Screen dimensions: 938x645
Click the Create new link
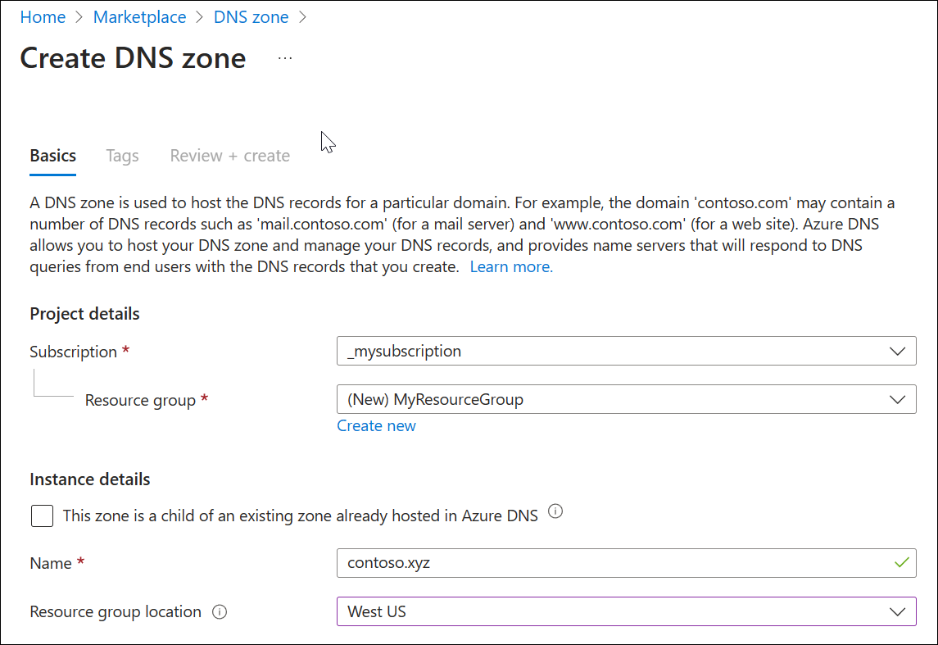(x=376, y=425)
